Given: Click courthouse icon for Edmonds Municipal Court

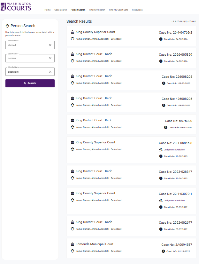Looking at the screenshot, I should [73, 244].
